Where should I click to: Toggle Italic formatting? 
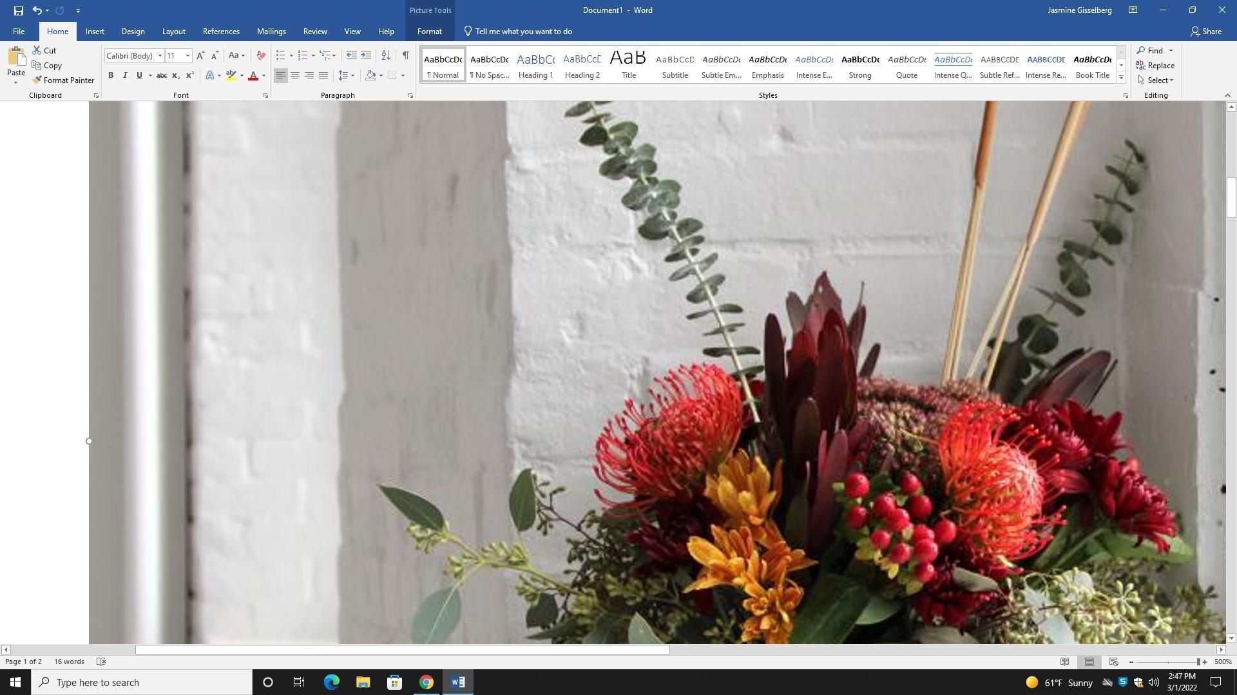click(x=125, y=75)
